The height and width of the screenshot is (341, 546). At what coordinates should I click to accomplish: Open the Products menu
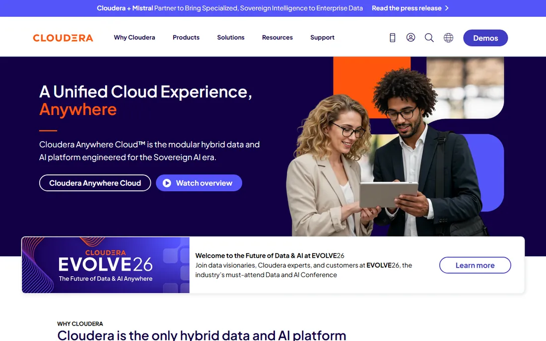(186, 37)
